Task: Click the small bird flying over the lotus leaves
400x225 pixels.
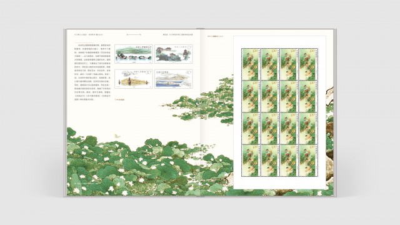Action: (x=117, y=136)
